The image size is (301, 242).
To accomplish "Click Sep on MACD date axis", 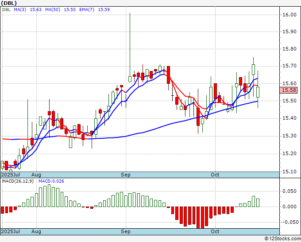I will coord(126,232).
